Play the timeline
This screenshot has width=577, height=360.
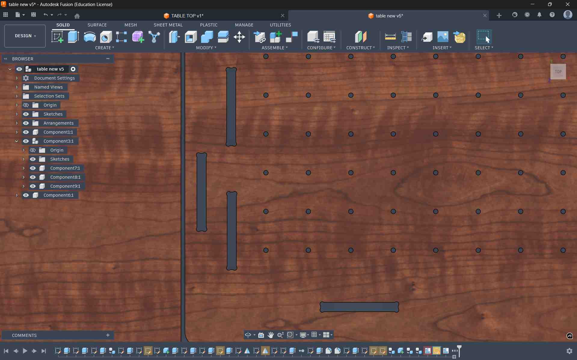(25, 351)
